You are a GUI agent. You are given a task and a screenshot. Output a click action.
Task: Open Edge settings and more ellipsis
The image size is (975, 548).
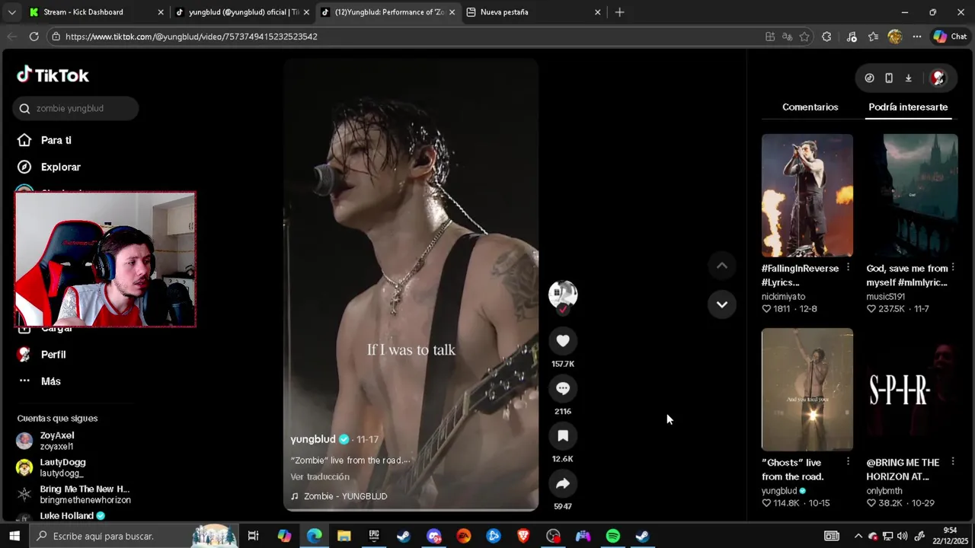[917, 37]
